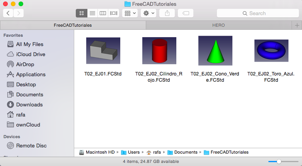Open Documents in sidebar
Viewport: 302px width, 166px height.
(x=30, y=94)
